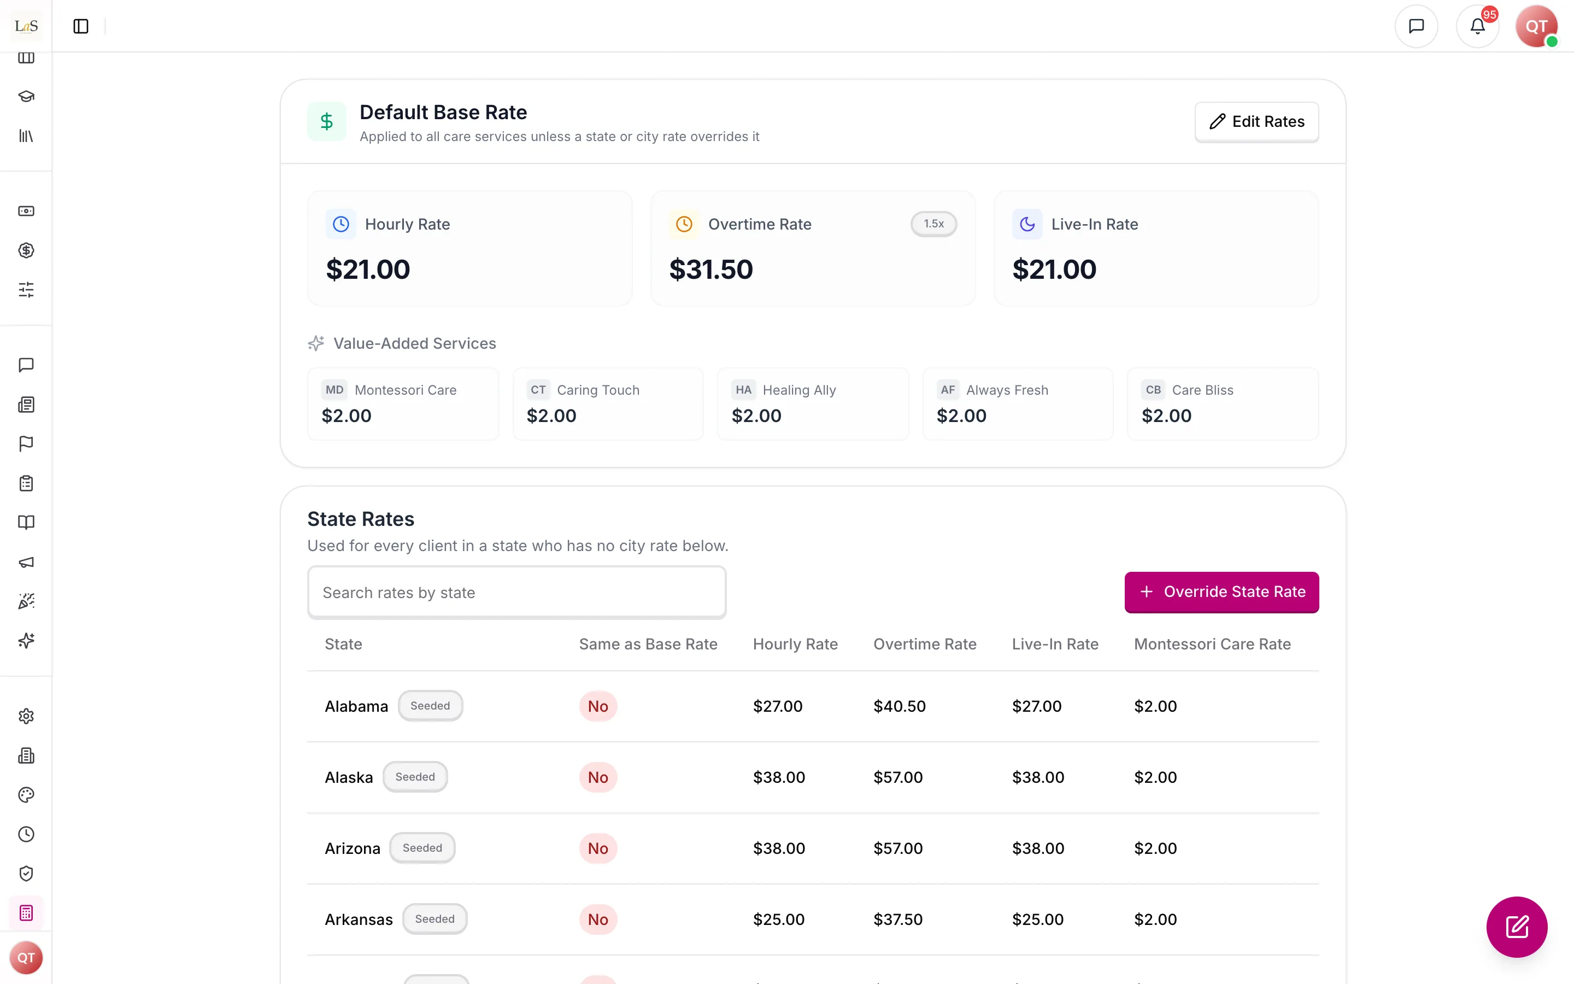Open the clipboard list sidebar icon

[x=26, y=483]
